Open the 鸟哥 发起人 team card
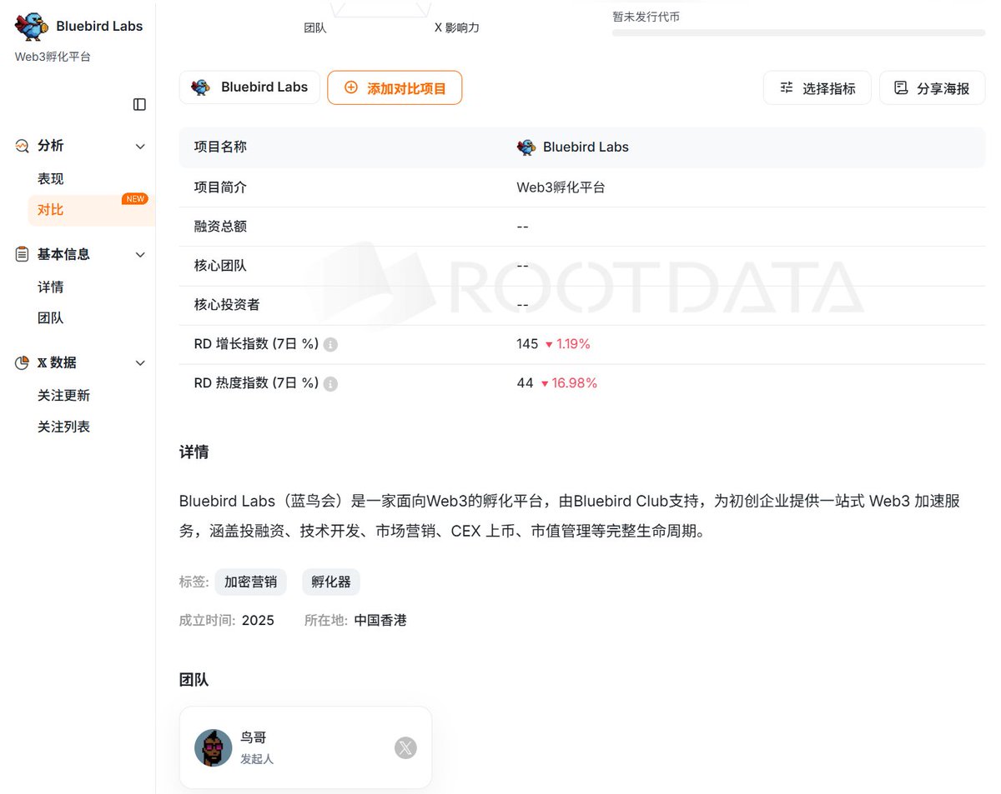 [306, 748]
